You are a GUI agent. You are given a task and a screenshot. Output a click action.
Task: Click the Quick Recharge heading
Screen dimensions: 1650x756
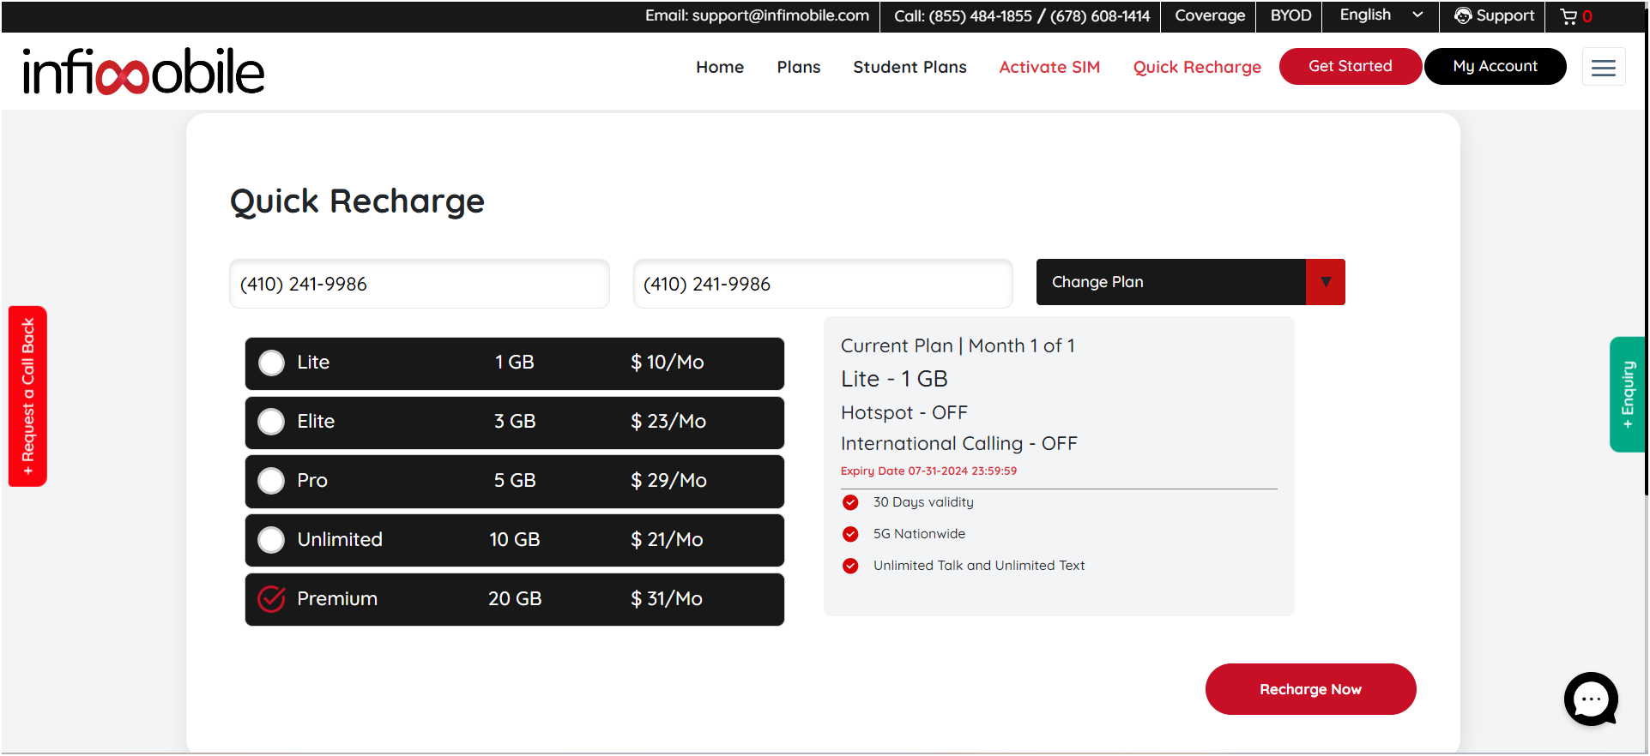(x=357, y=201)
